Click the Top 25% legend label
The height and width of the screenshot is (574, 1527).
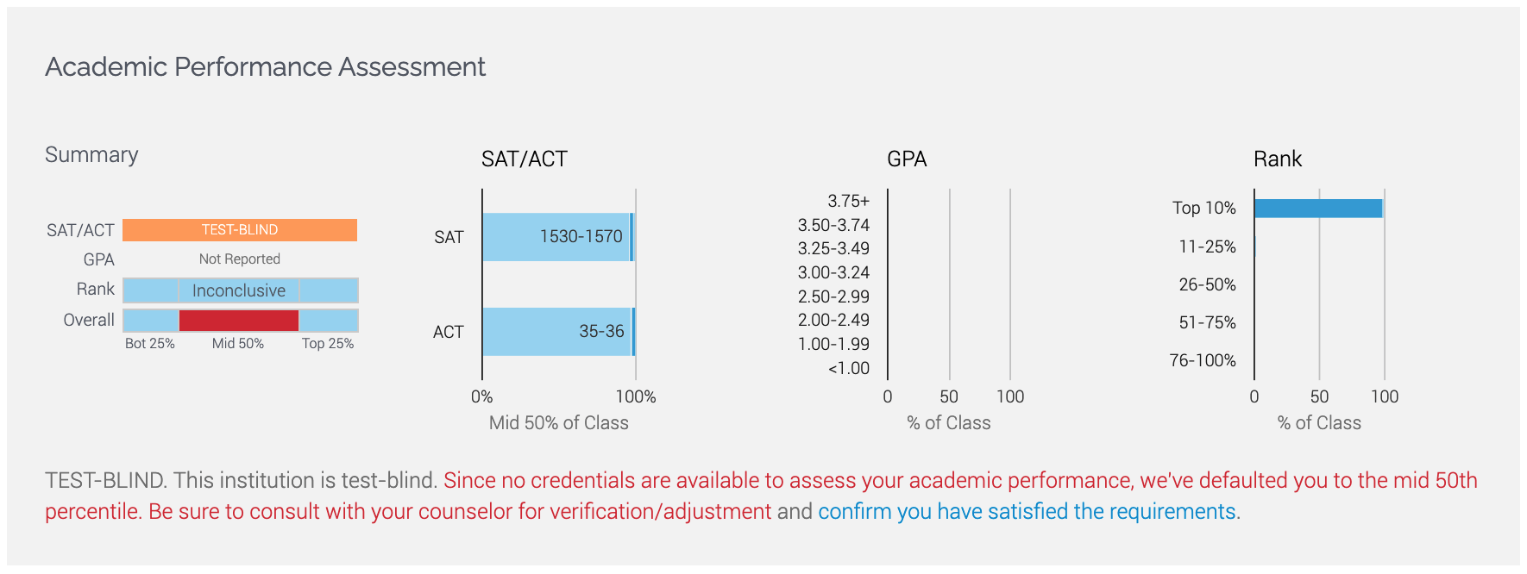coord(328,343)
